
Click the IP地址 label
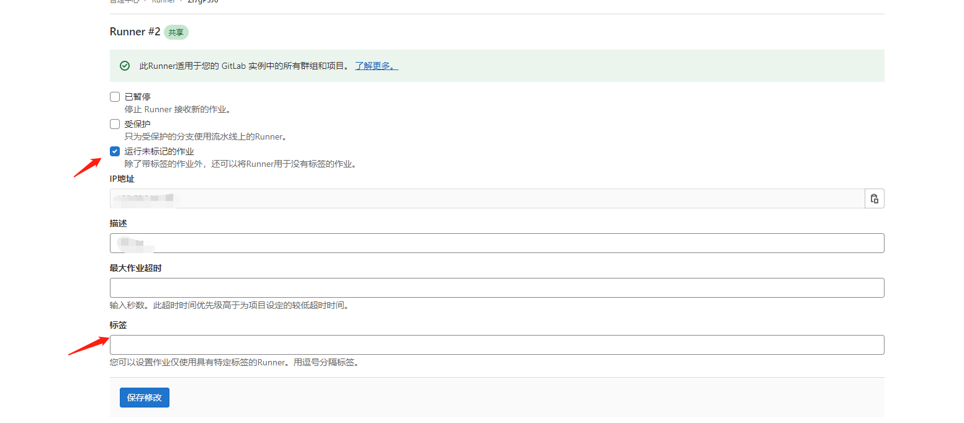[x=122, y=179]
